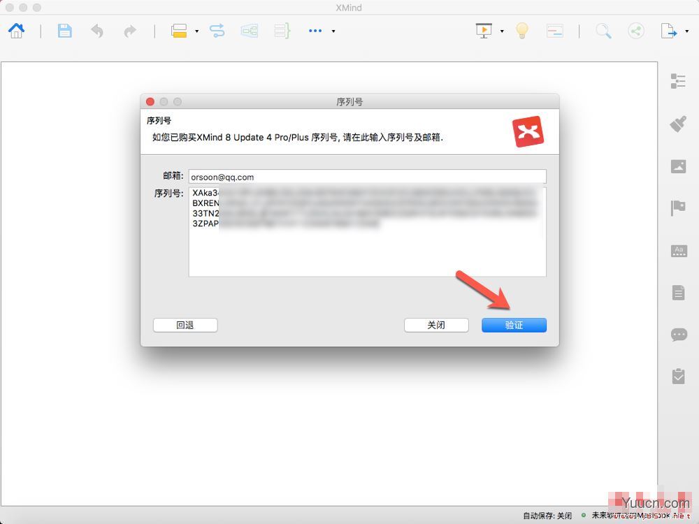Click the 关闭 close button

[436, 325]
